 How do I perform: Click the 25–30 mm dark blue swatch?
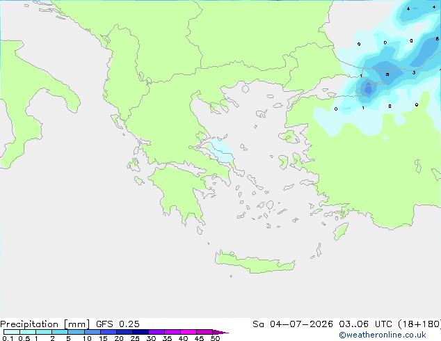coord(141,332)
